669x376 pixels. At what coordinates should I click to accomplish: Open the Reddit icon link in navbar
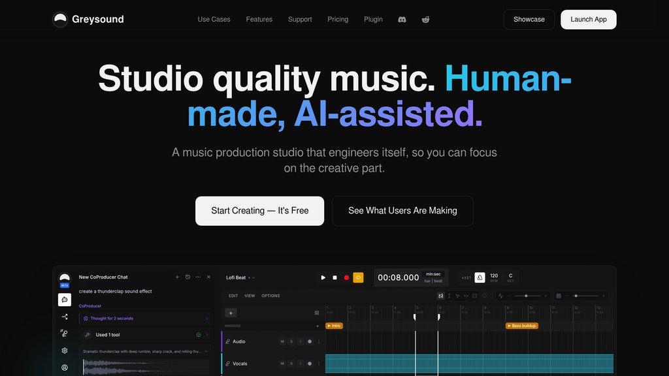pyautogui.click(x=425, y=20)
